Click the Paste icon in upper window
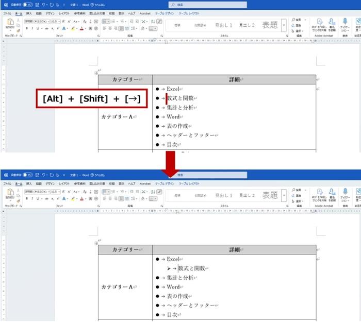This screenshot has height=322, width=361. pos(9,22)
